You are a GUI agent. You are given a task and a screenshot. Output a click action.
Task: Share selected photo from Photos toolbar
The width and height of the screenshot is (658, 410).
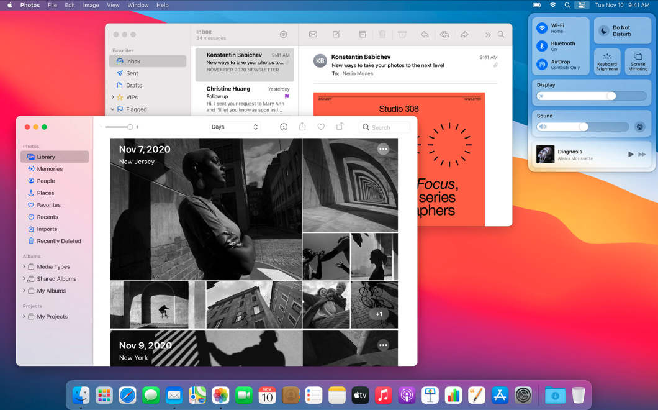tap(302, 127)
